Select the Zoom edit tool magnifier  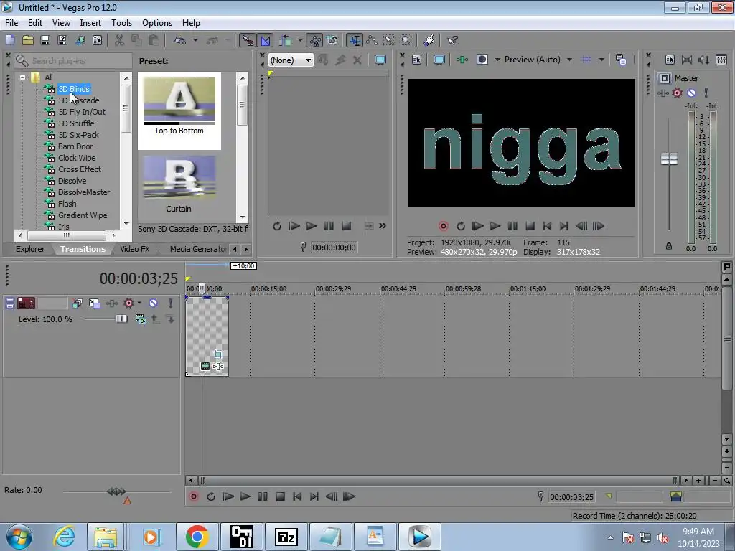pyautogui.click(x=406, y=40)
